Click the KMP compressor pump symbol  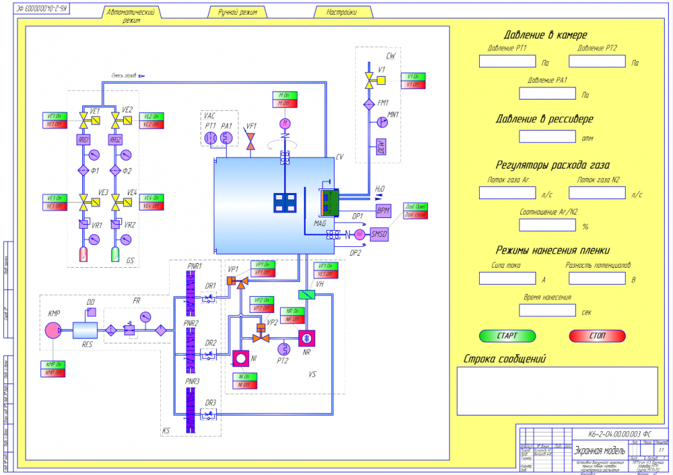53,330
